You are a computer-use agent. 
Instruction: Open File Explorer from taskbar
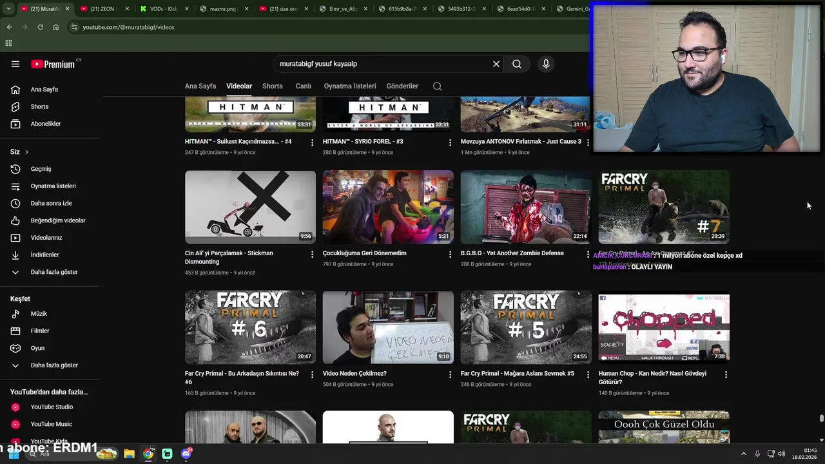pos(129,454)
